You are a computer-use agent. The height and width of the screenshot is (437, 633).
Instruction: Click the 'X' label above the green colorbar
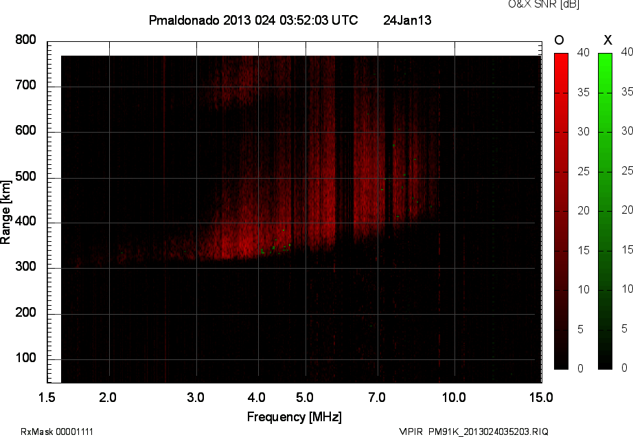click(608, 40)
